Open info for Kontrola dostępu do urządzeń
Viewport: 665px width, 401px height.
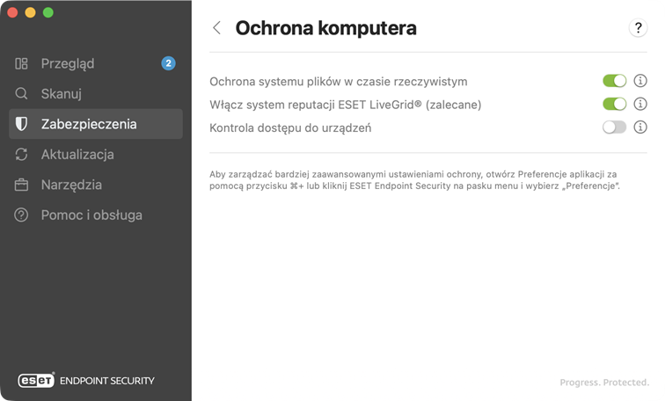coord(640,128)
